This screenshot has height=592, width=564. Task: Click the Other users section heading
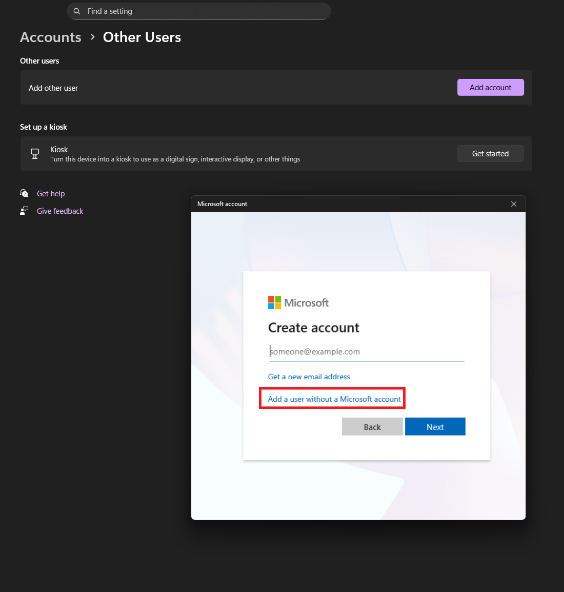coord(39,61)
